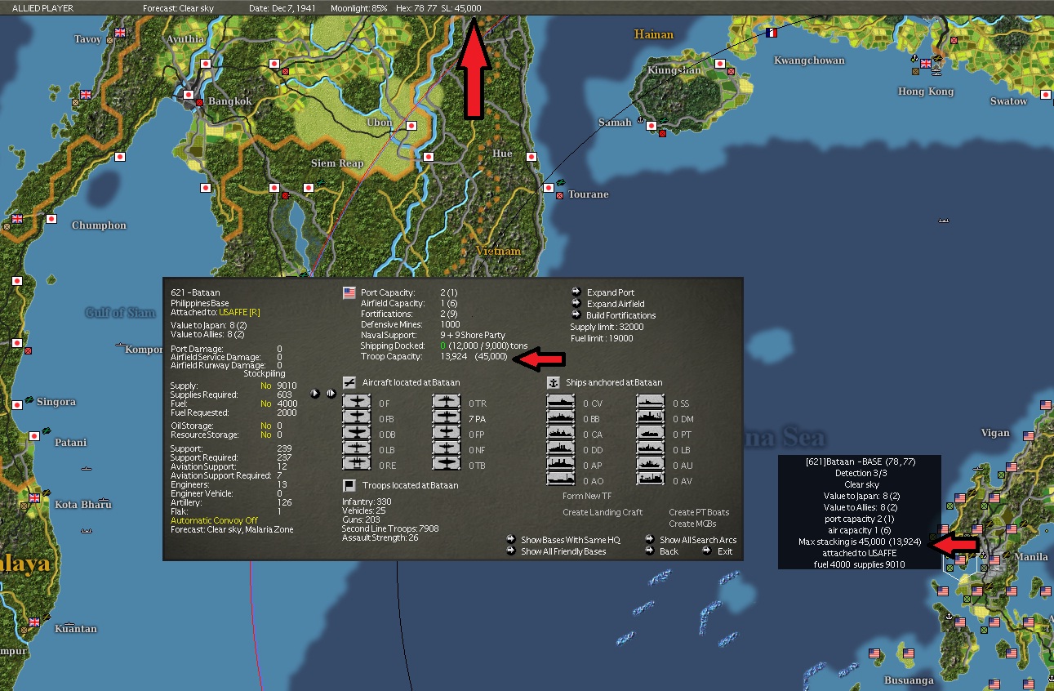Viewport: 1054px width, 691px height.
Task: Click Build Fortifications
Action: pos(620,315)
